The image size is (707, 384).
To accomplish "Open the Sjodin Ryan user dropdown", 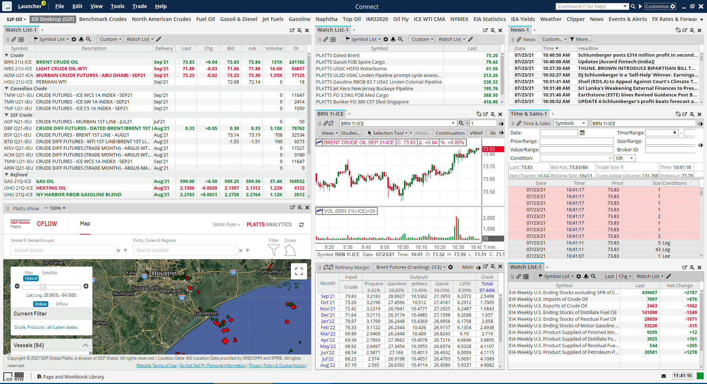I will click(226, 225).
